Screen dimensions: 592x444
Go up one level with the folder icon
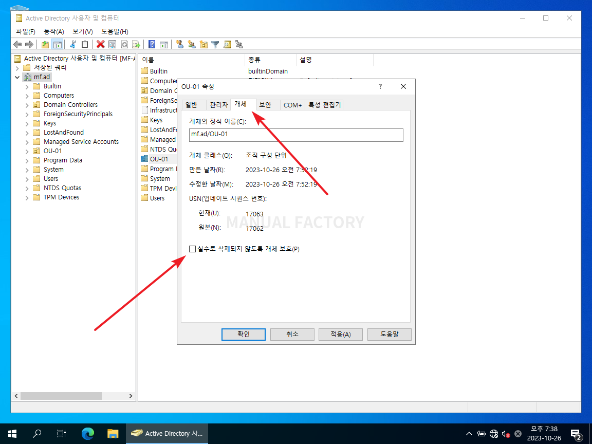(x=45, y=45)
